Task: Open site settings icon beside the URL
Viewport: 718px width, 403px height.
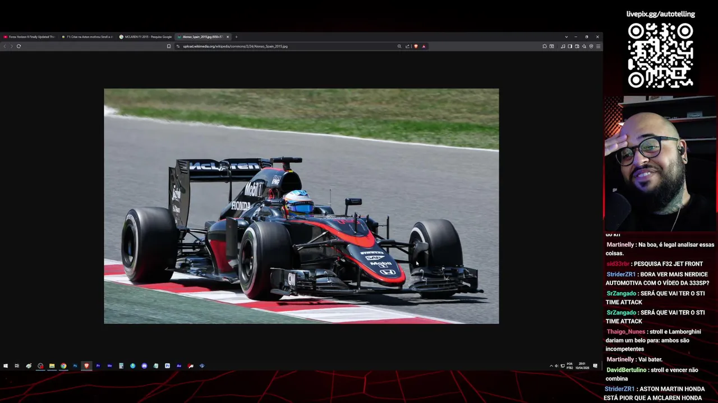Action: (x=178, y=46)
